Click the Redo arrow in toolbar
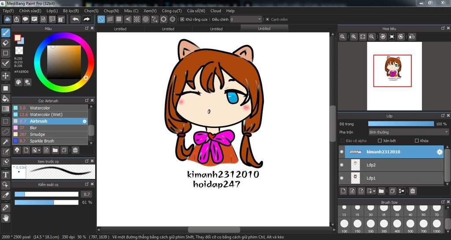451x240 pixels. (x=86, y=19)
